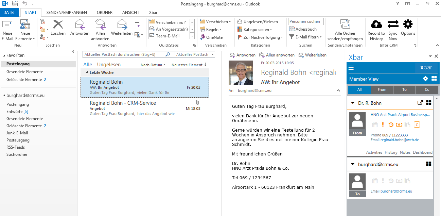441x216 pixels.
Task: Collapse the Favoriten folder group
Action: pyautogui.click(x=4, y=55)
